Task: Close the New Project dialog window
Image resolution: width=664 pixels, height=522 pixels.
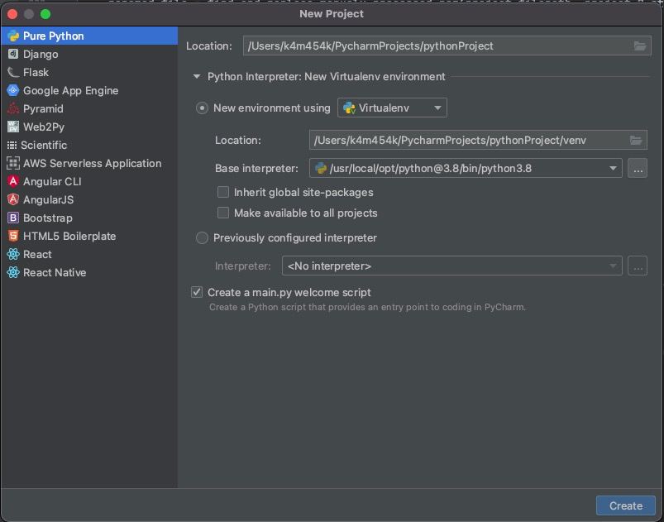Action: tap(12, 14)
